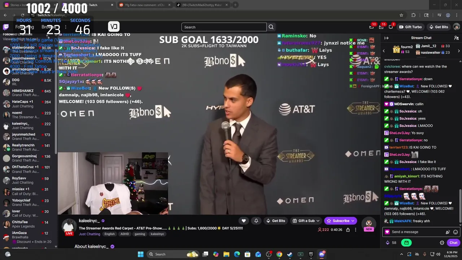Click the ADHD tag

click(125, 234)
